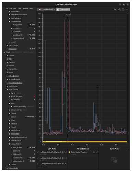132x172 pixels.
Task: Click the Discrete Fields heading
Action: [x=83, y=149]
